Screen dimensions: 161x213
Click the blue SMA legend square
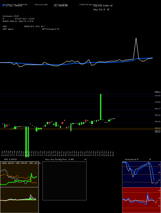(3, 5)
